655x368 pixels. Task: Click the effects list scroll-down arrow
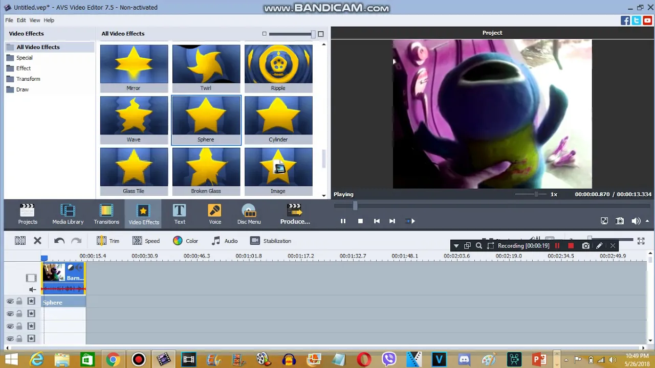tap(323, 195)
